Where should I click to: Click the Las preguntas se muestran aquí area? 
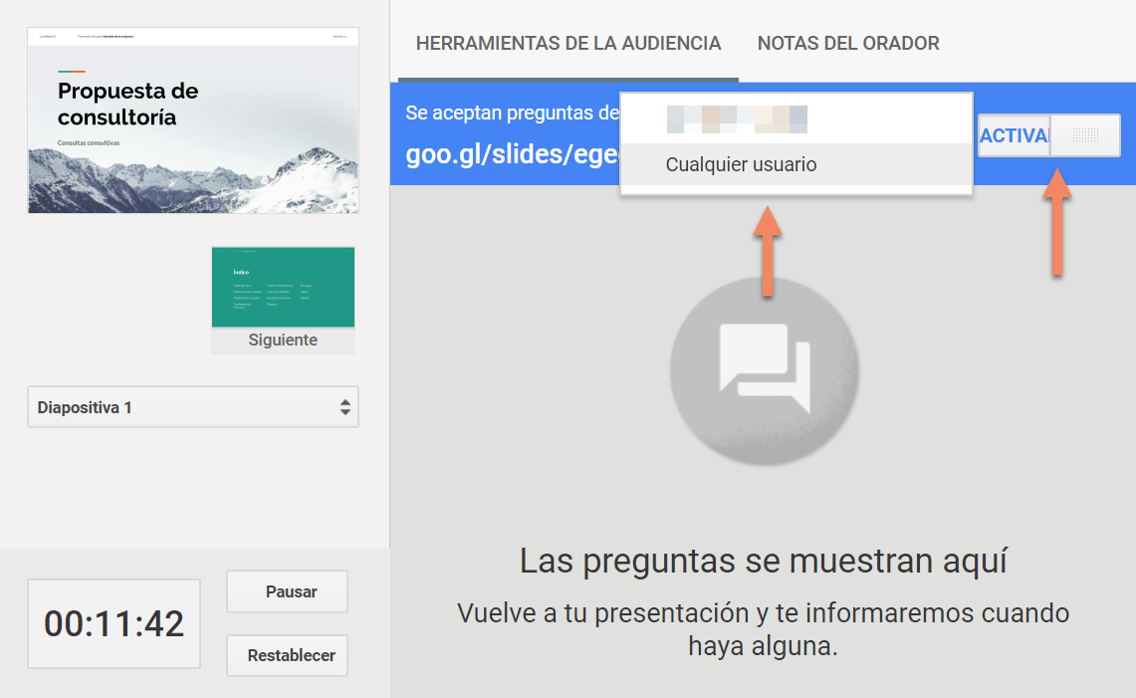764,562
